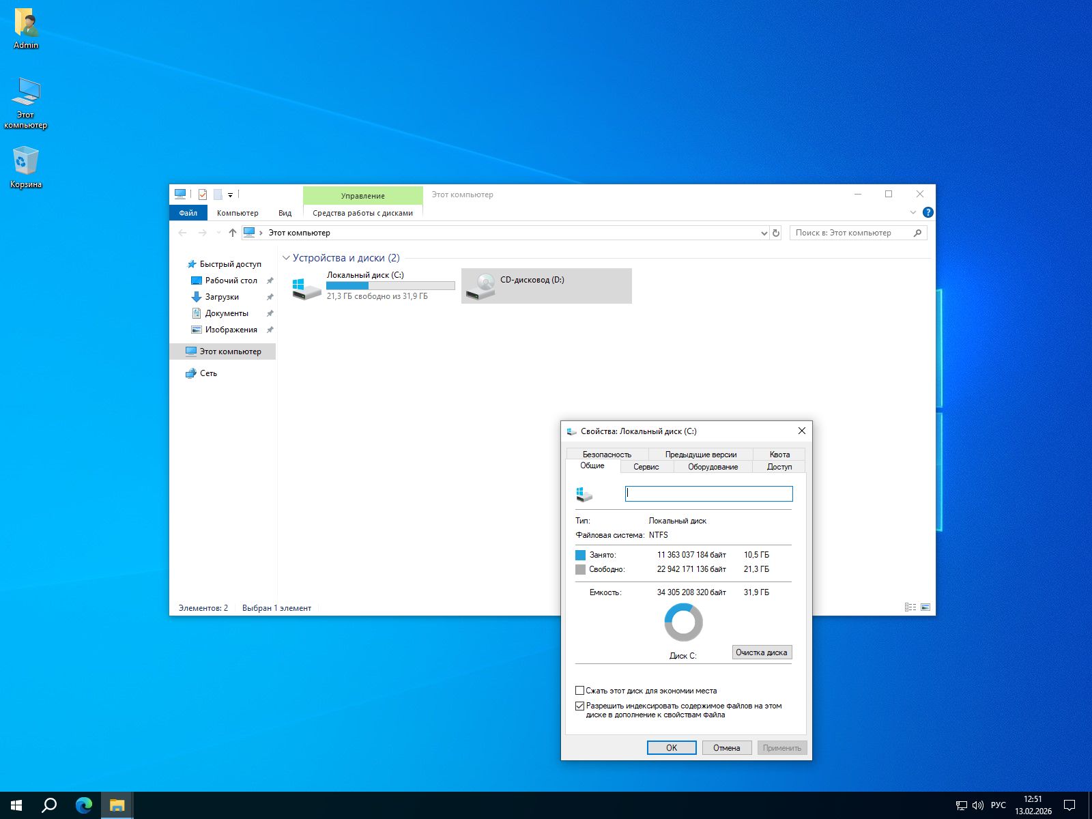1092x819 pixels.
Task: Click the taskbar search magnifier icon
Action: [49, 805]
